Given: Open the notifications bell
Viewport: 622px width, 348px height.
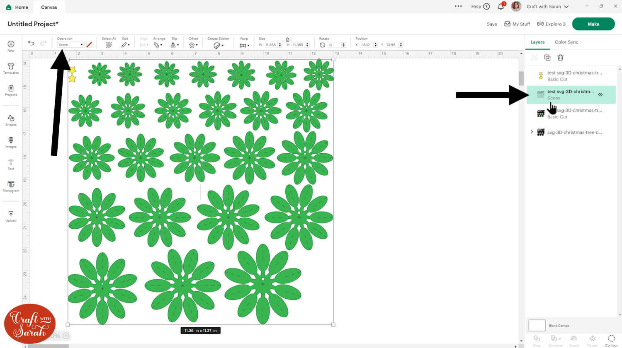Looking at the screenshot, I should (501, 7).
